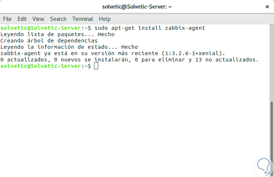Click the line 'Creando árbol de dependencias'
Viewport: 274px width, 177px height.
pyautogui.click(x=49, y=41)
